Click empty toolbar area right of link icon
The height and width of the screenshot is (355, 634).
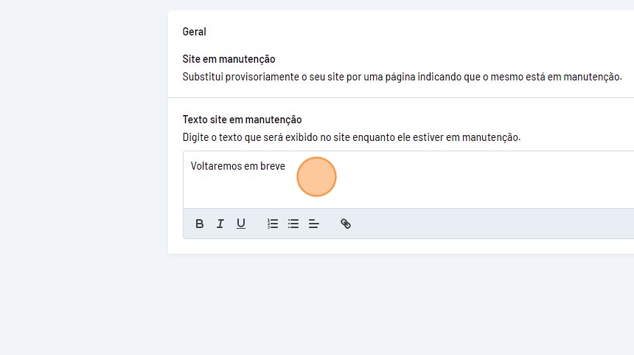[x=479, y=224]
